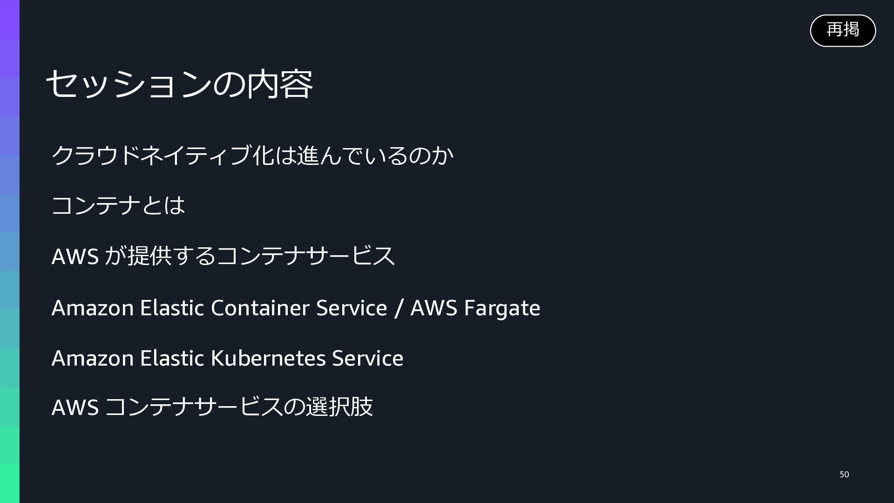Select the slide title セッションの内容
This screenshot has height=503, width=894.
(x=179, y=84)
